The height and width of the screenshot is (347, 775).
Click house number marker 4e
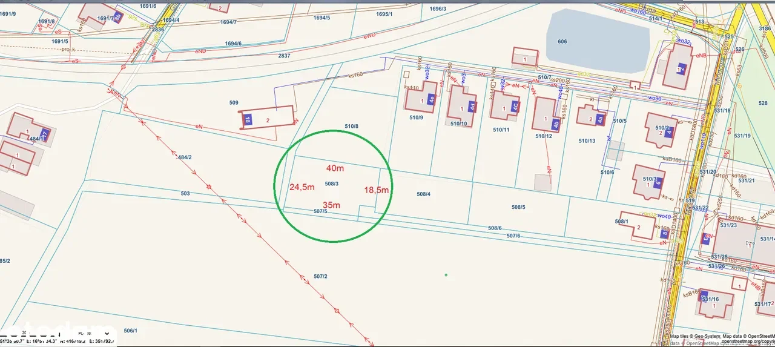pyautogui.click(x=431, y=100)
